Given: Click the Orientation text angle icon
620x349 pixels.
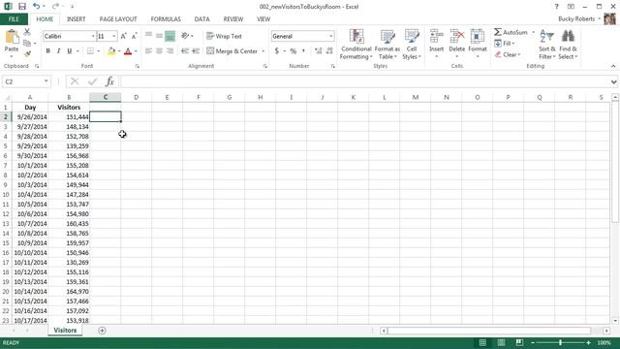Looking at the screenshot, I should tap(185, 36).
